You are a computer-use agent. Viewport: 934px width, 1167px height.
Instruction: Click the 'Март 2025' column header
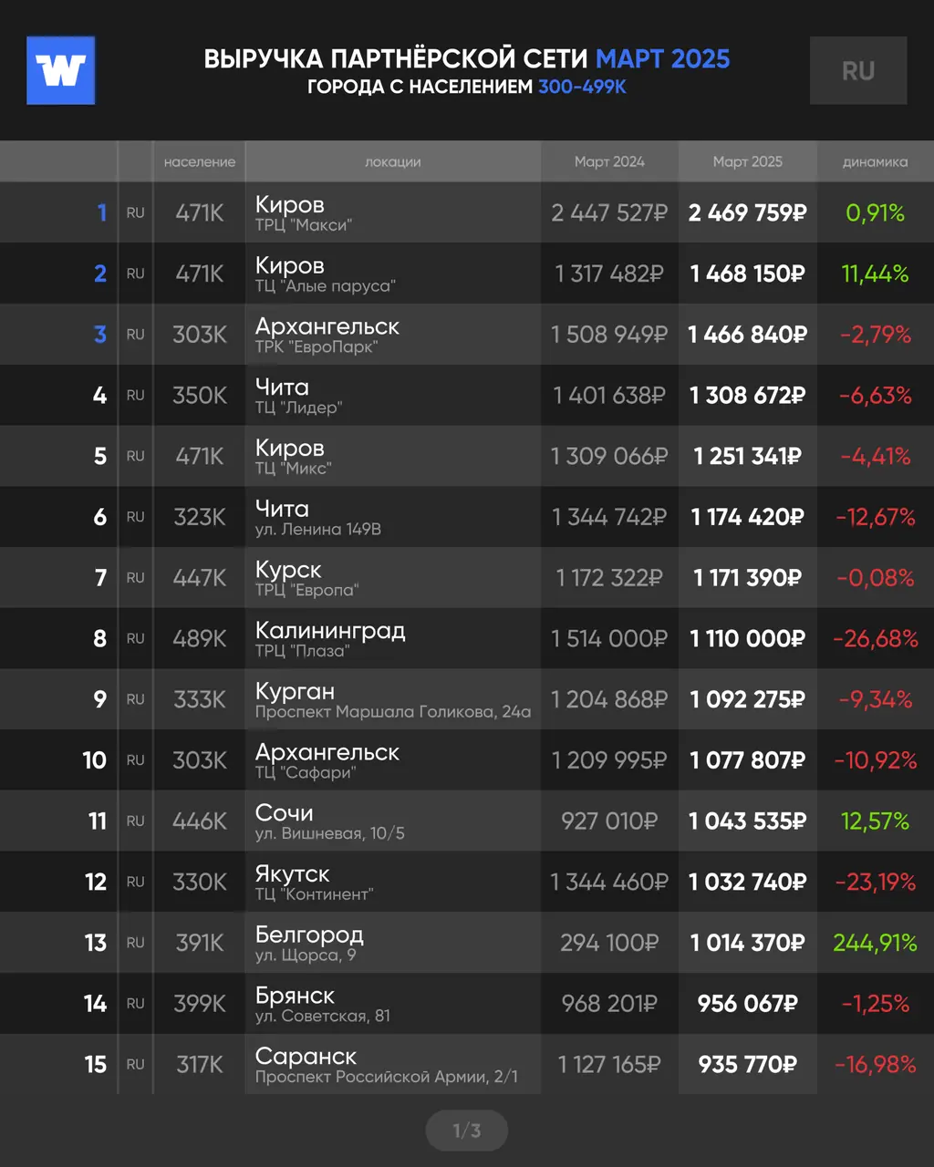click(748, 161)
